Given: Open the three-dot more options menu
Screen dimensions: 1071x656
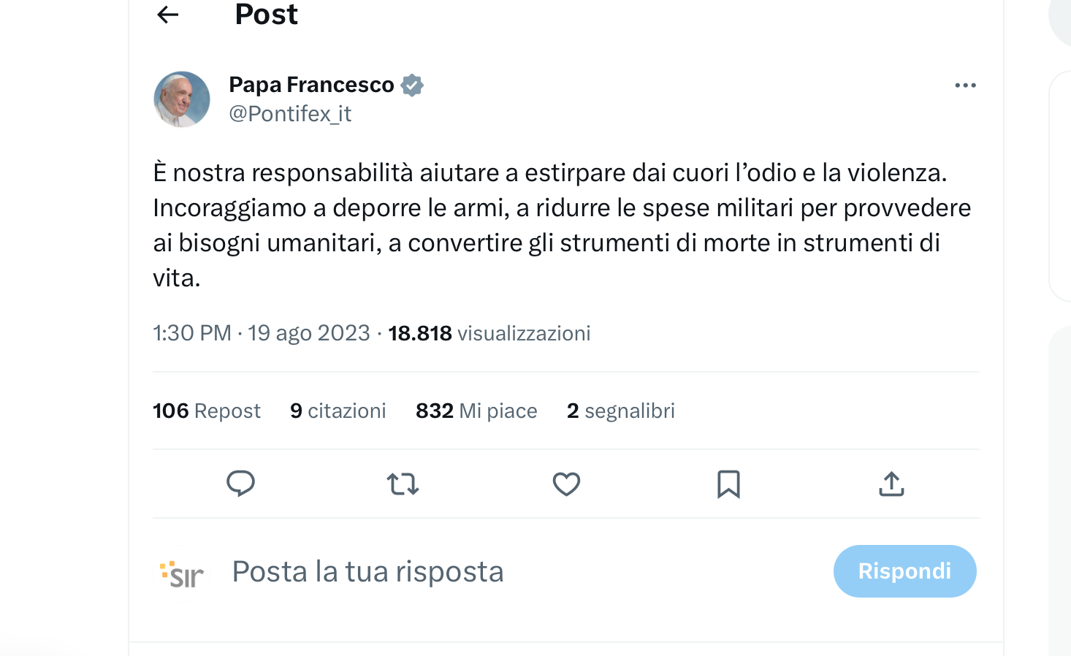Looking at the screenshot, I should point(965,85).
